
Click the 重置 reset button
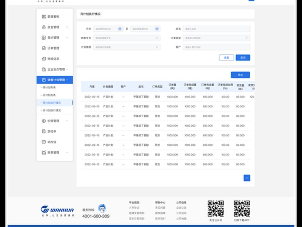tap(226, 58)
